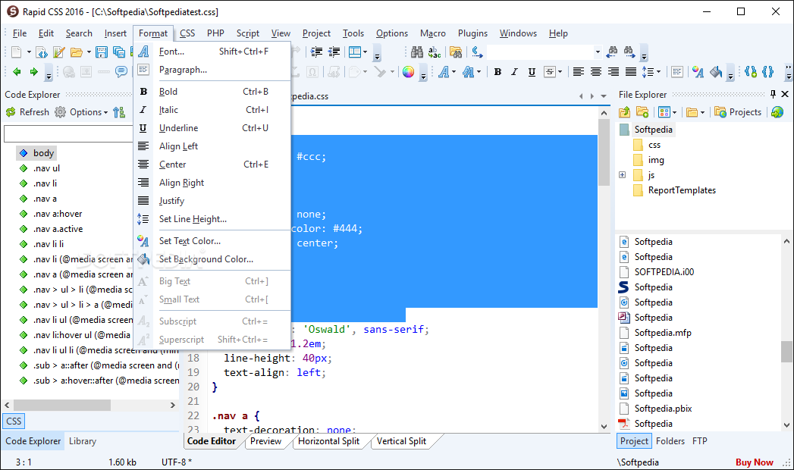794x470 pixels.
Task: Open the Plugins menu
Action: click(x=472, y=33)
